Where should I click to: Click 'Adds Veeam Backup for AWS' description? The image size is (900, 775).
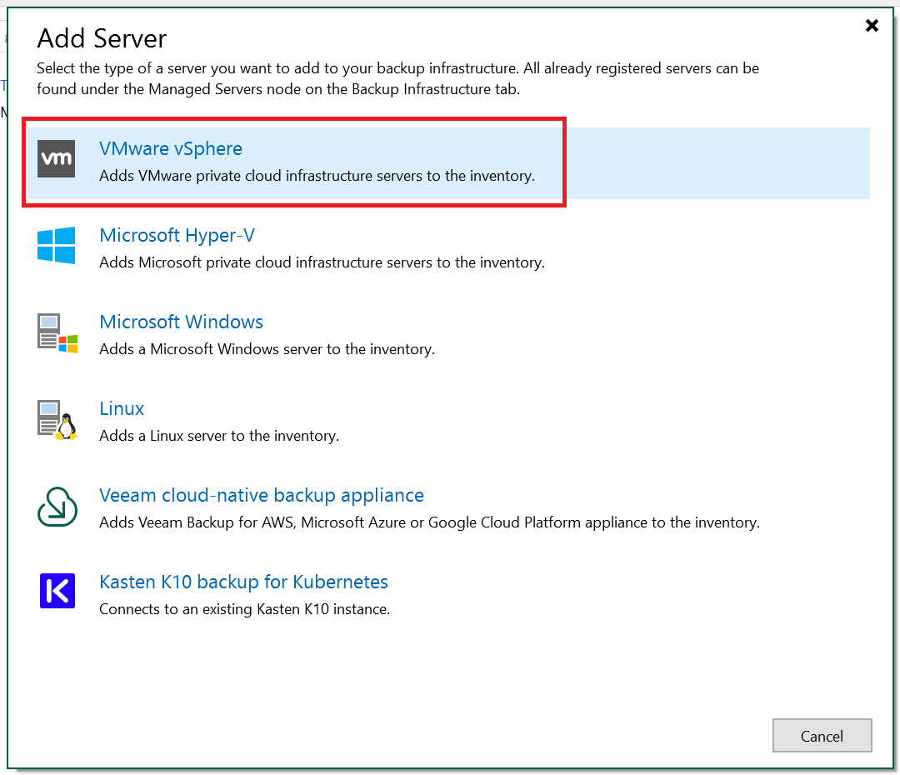(x=429, y=522)
